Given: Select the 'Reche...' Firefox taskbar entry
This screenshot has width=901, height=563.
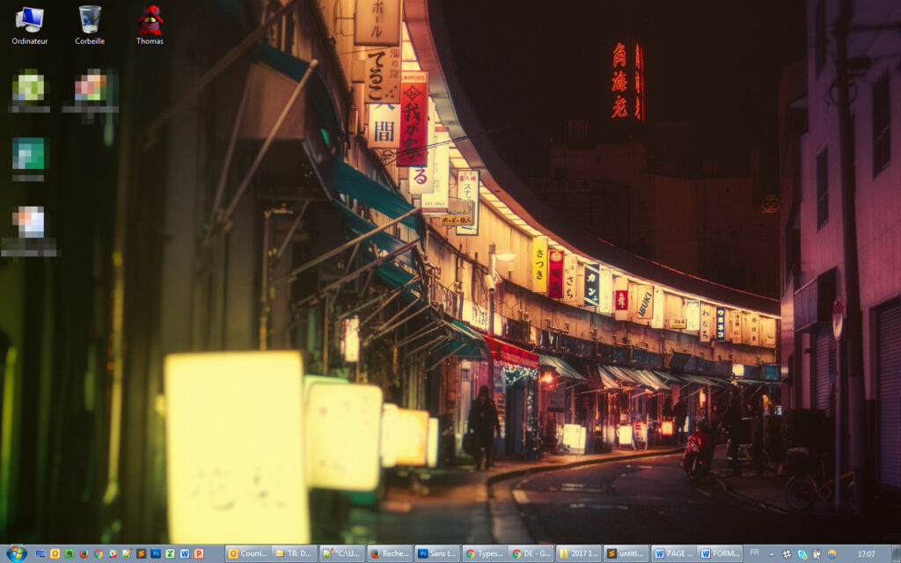Looking at the screenshot, I should [392, 553].
